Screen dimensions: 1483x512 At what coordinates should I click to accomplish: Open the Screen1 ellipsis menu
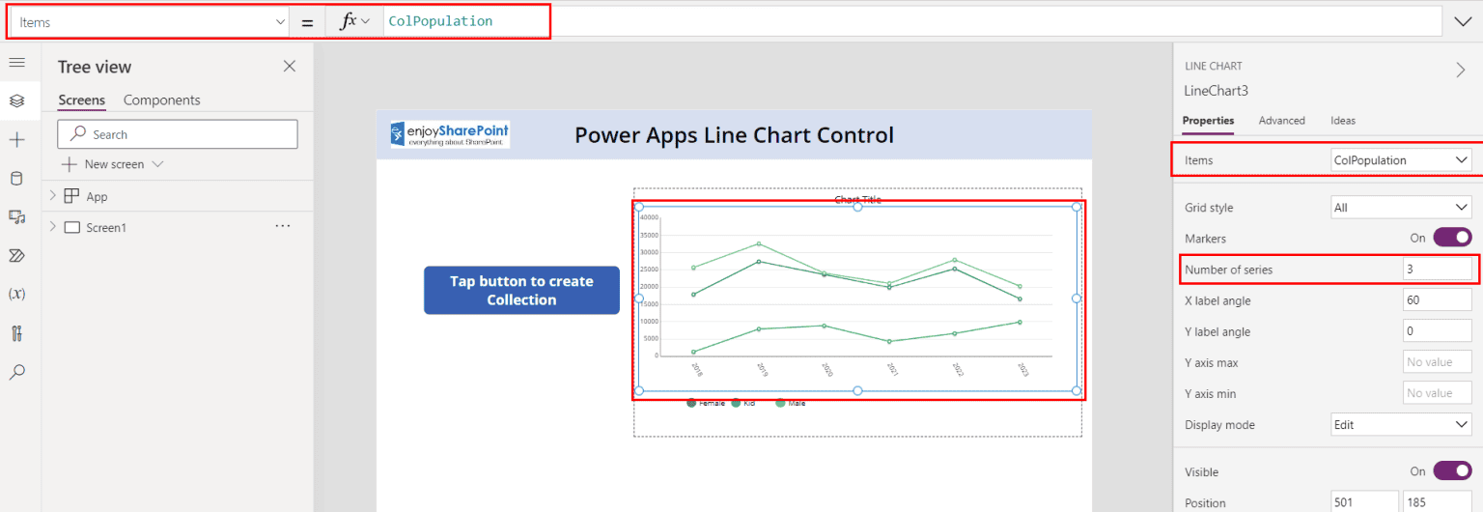click(283, 226)
